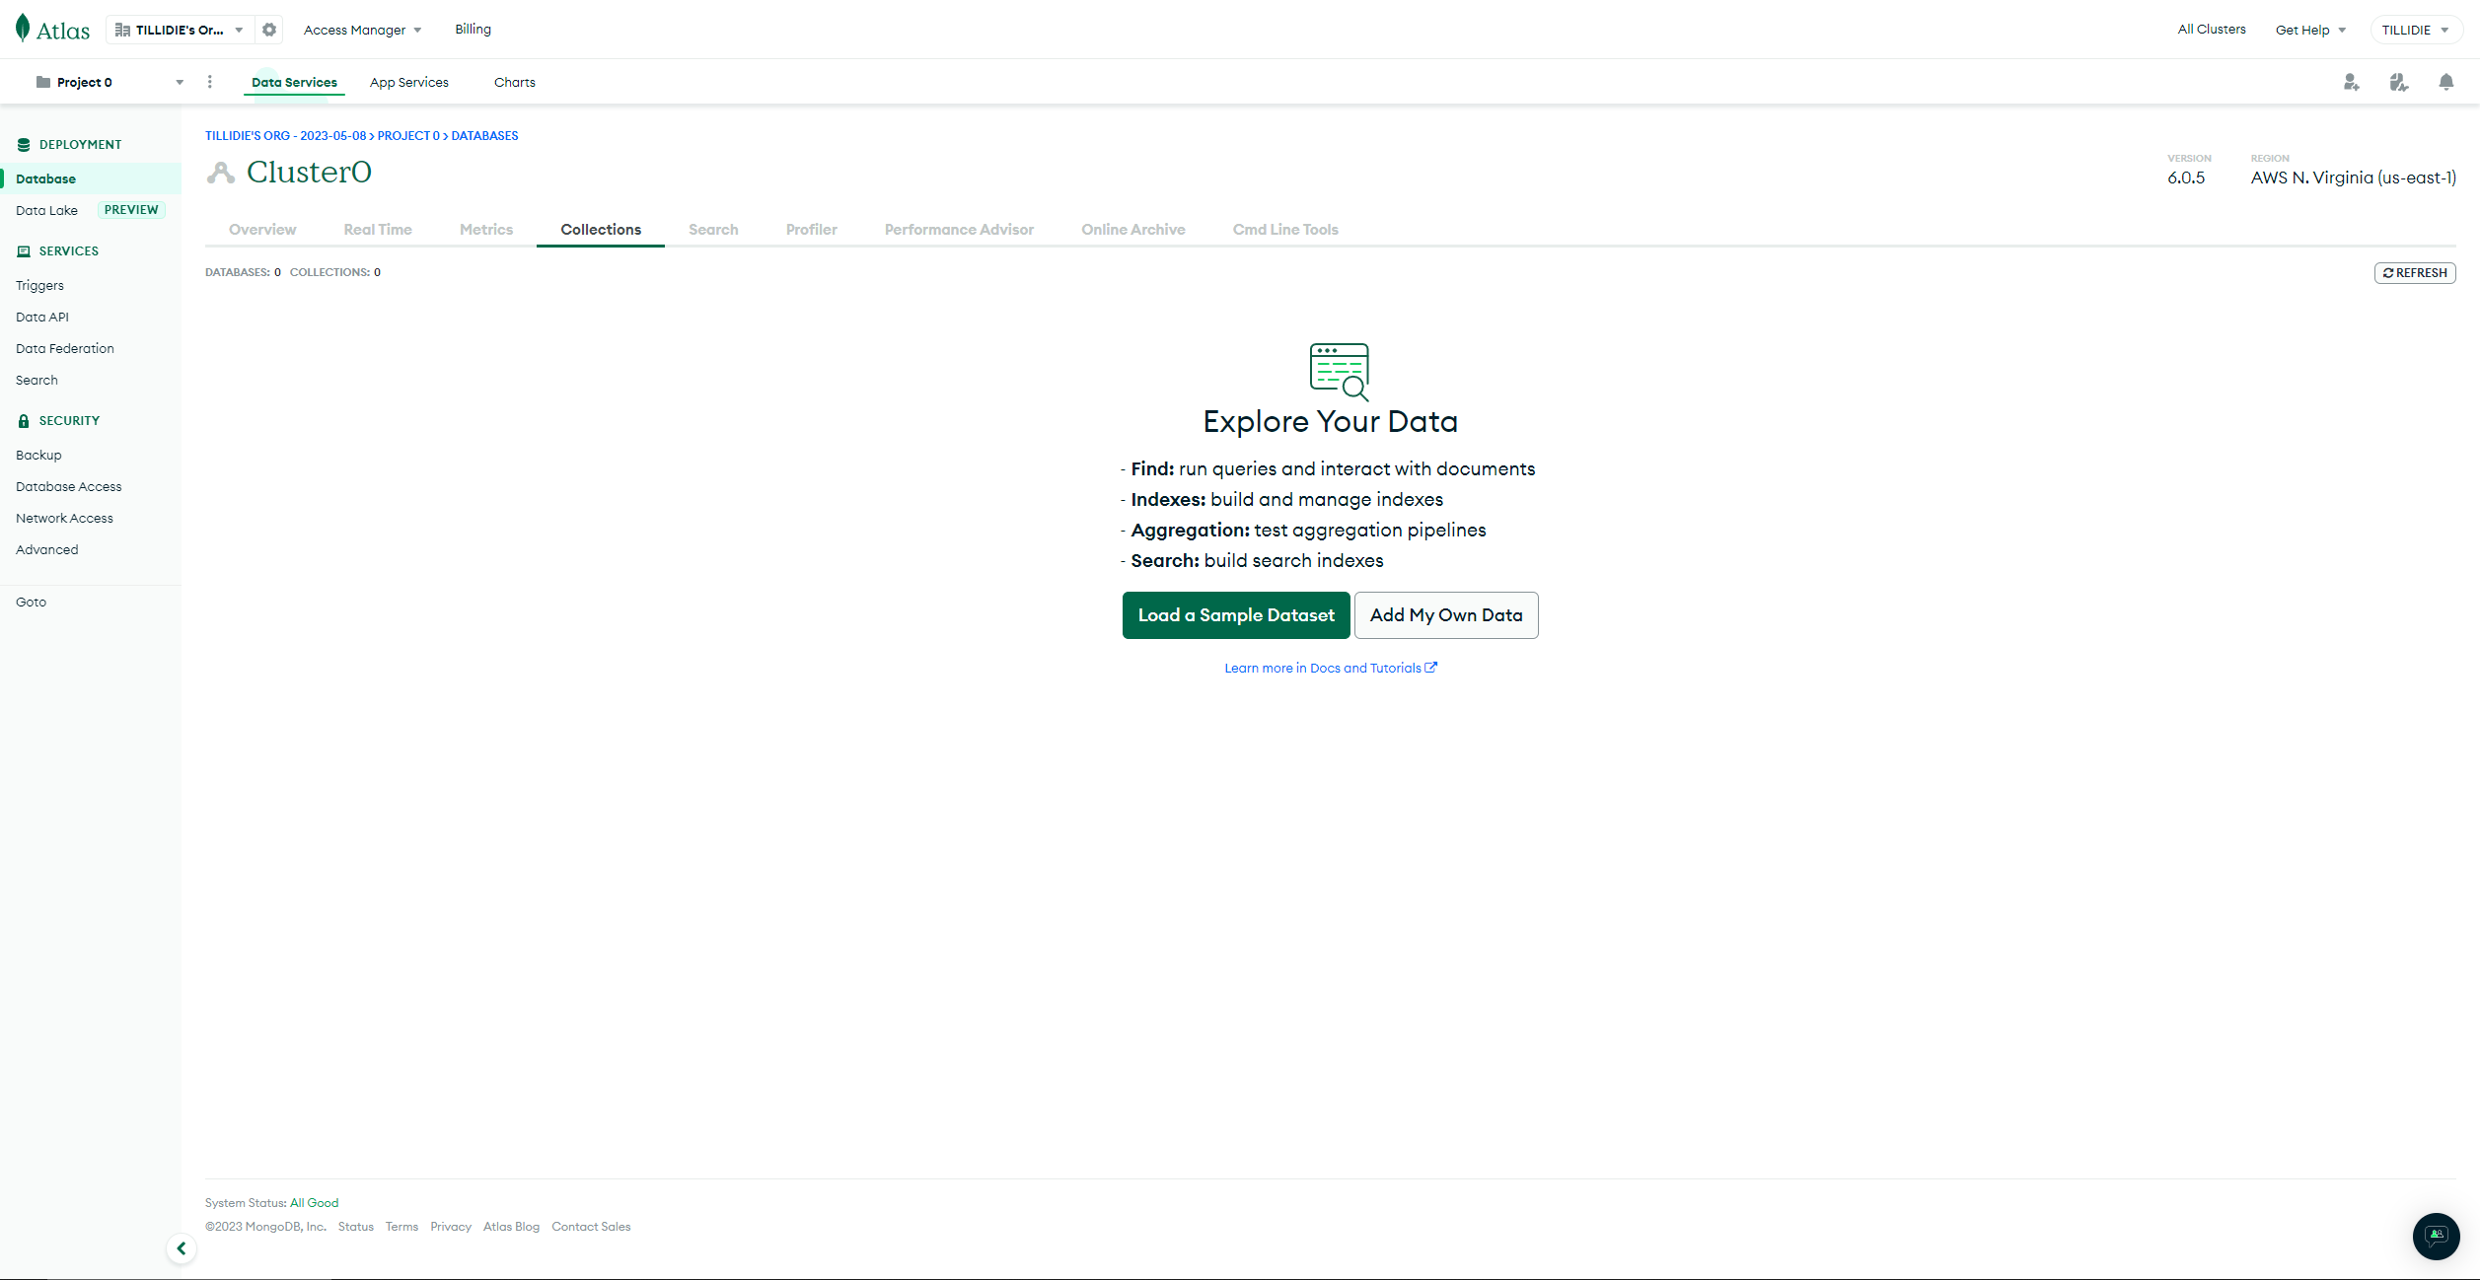This screenshot has height=1280, width=2480.
Task: Expand the Get Help menu
Action: click(2310, 30)
